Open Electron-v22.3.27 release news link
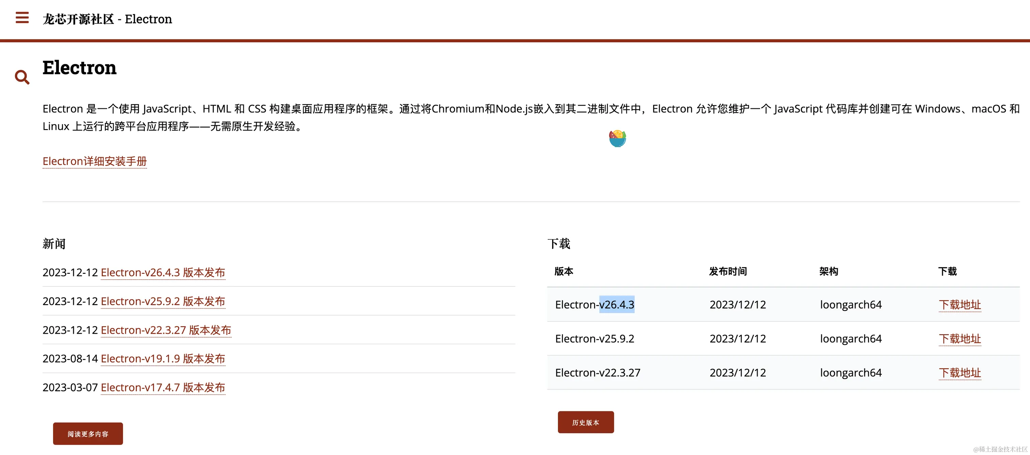The height and width of the screenshot is (455, 1030). pos(166,330)
